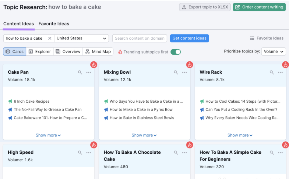Open three-dot menu on Simple Cake For Beginners card
The width and height of the screenshot is (289, 179).
[x=280, y=152]
